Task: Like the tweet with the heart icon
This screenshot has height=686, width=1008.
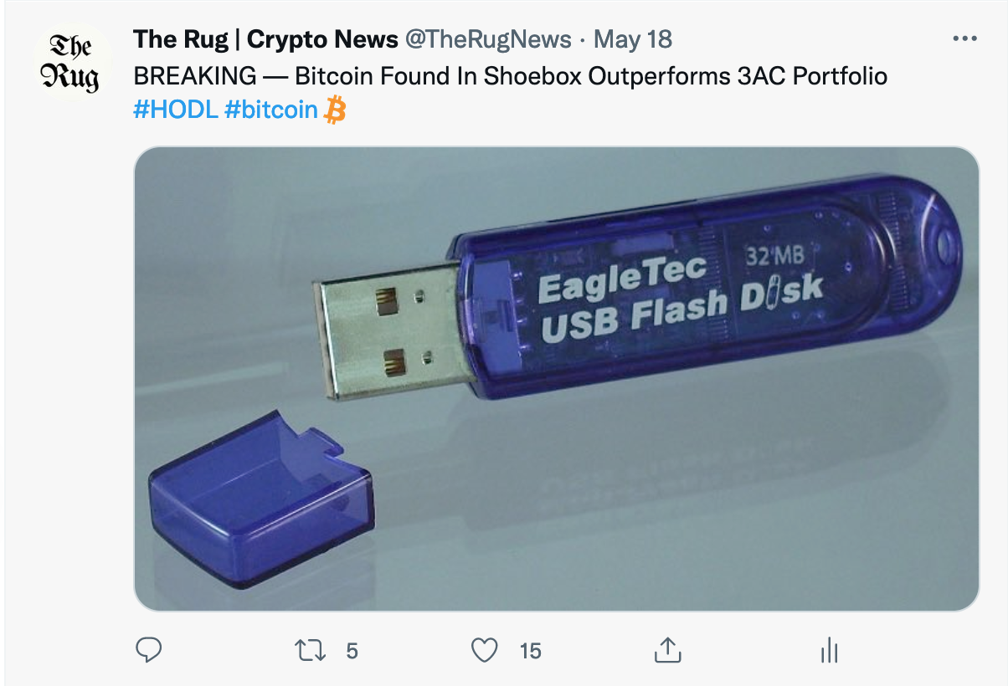Action: (x=485, y=650)
